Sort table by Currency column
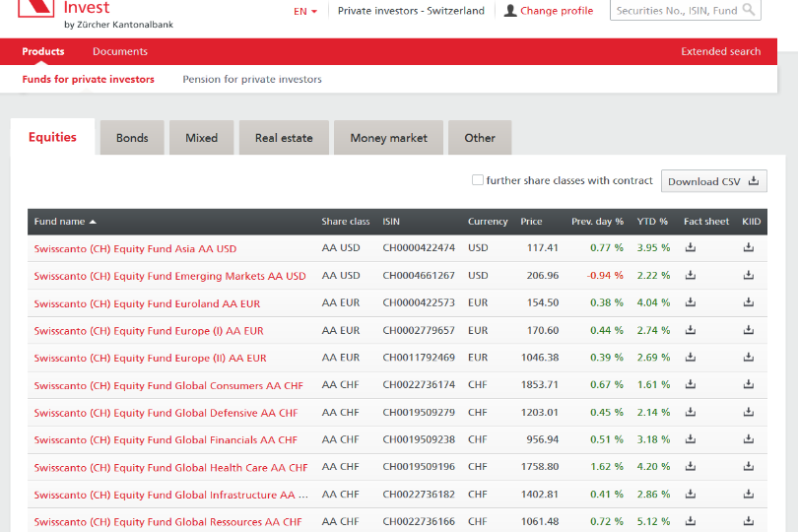Viewport: 798px width, 532px height. pyautogui.click(x=488, y=222)
